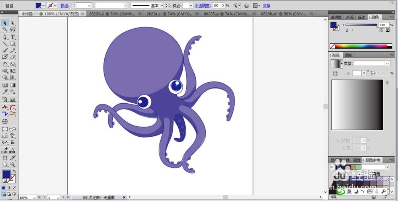Reset to default fill and stroke
398x201 pixels.
pyautogui.click(x=4, y=182)
